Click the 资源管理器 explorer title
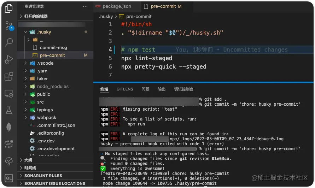 pyautogui.click(x=34, y=6)
